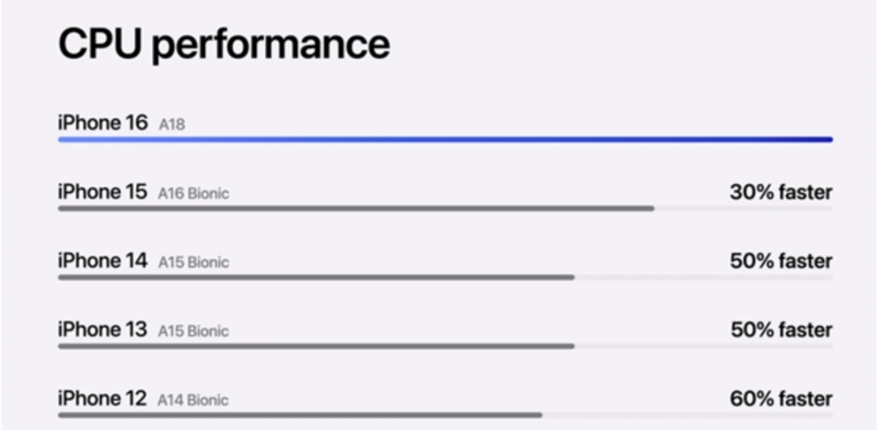Click the A18 chip label
877x430 pixels.
click(172, 125)
